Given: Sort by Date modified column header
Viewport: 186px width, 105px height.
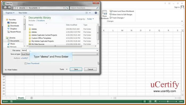Looking at the screenshot, I should (71, 25).
